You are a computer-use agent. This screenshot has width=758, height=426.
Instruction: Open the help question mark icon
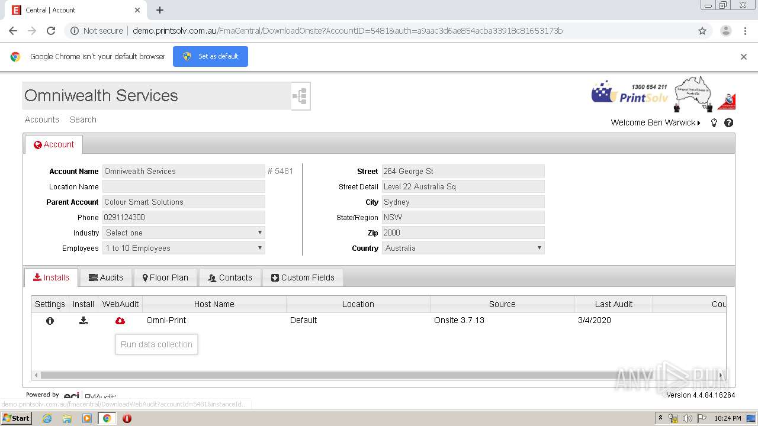729,122
